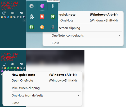Click the blue Outlook tray icon
Viewport: 126px width, 107px height.
point(8,17)
